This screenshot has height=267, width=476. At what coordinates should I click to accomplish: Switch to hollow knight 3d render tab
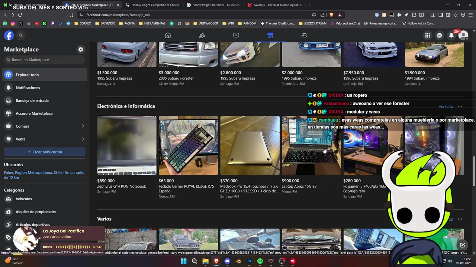(213, 5)
